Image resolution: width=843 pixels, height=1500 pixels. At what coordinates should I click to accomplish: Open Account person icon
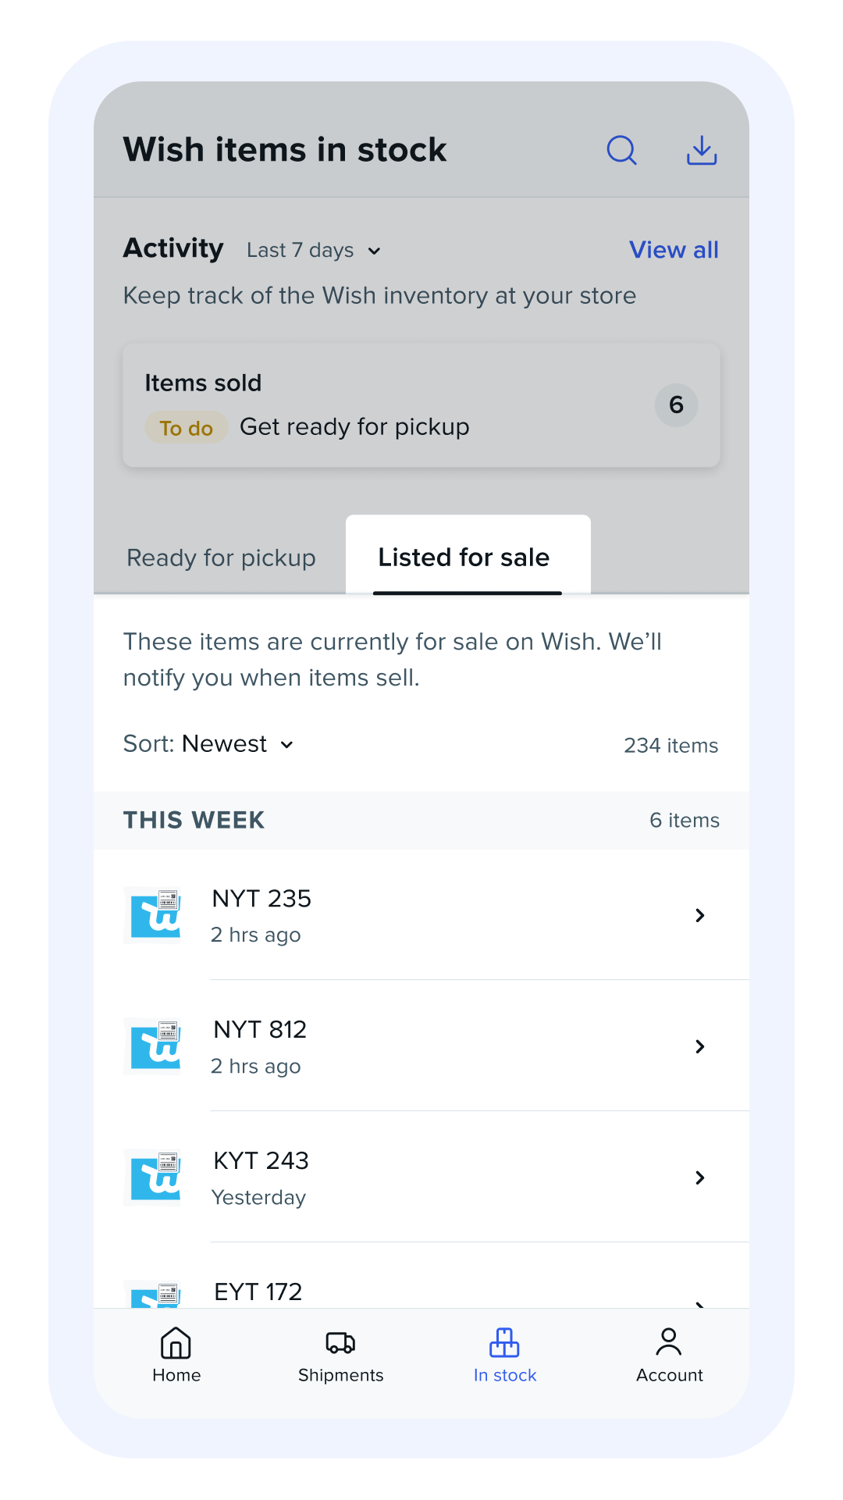pyautogui.click(x=669, y=1341)
